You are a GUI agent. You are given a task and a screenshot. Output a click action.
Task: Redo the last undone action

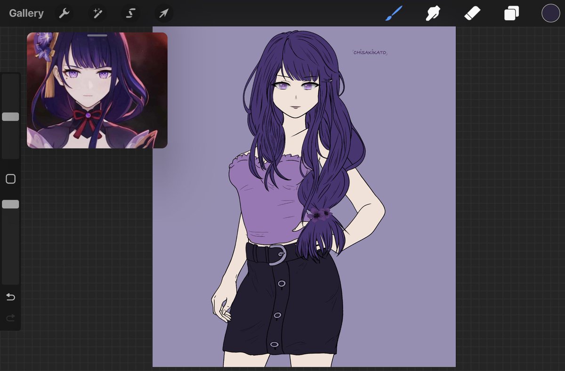pyautogui.click(x=10, y=319)
